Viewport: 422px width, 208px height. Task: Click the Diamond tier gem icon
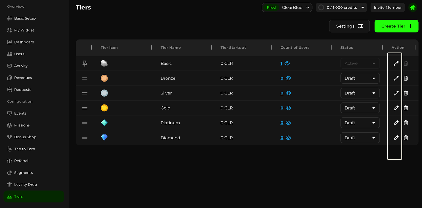pyautogui.click(x=104, y=138)
